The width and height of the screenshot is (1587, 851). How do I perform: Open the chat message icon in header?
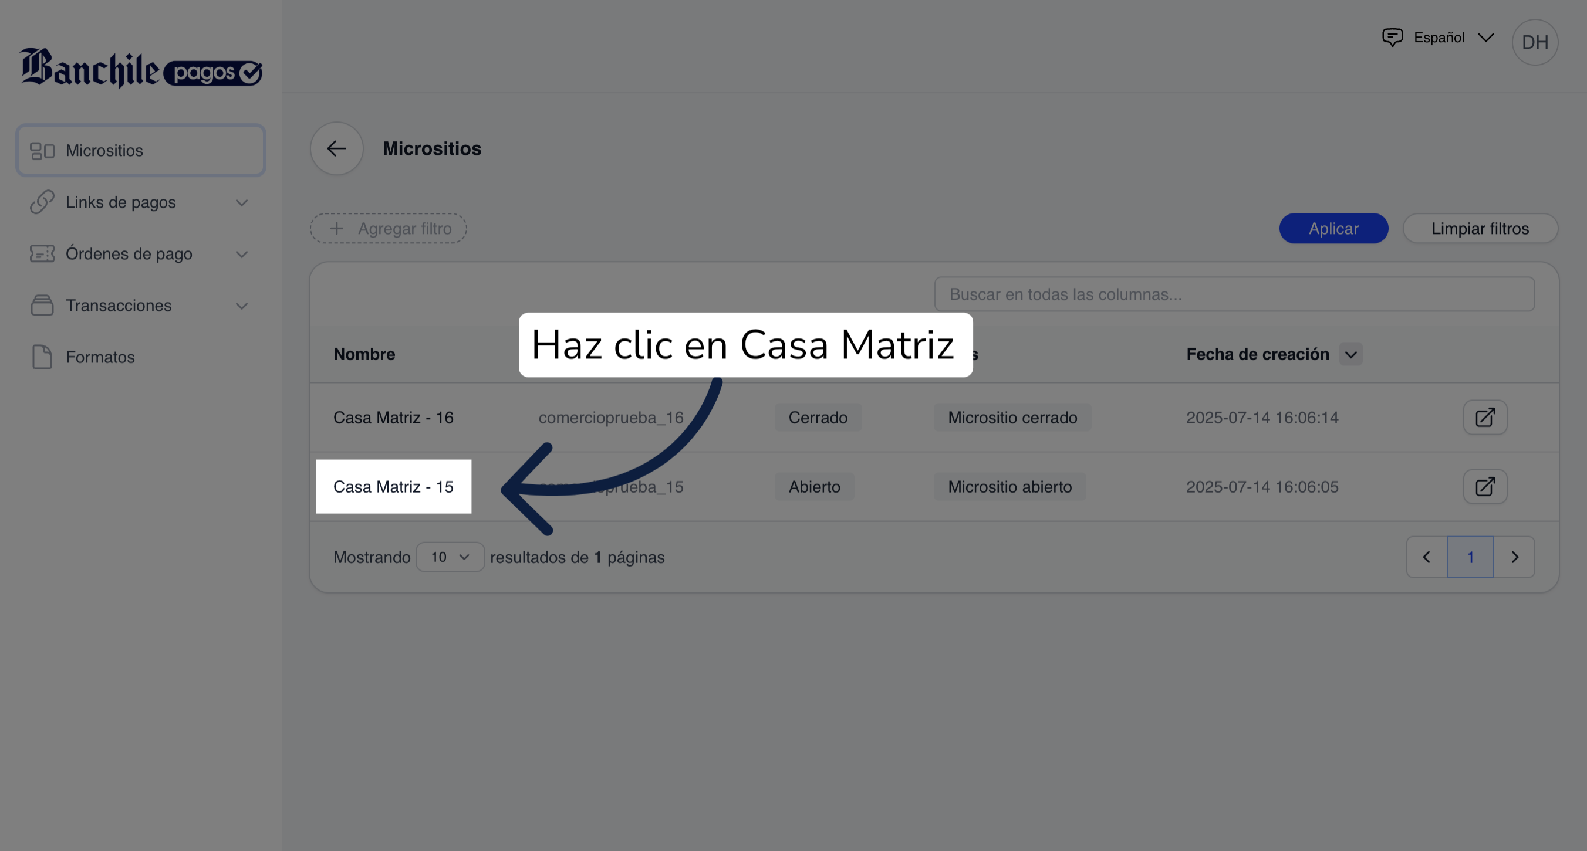point(1392,38)
